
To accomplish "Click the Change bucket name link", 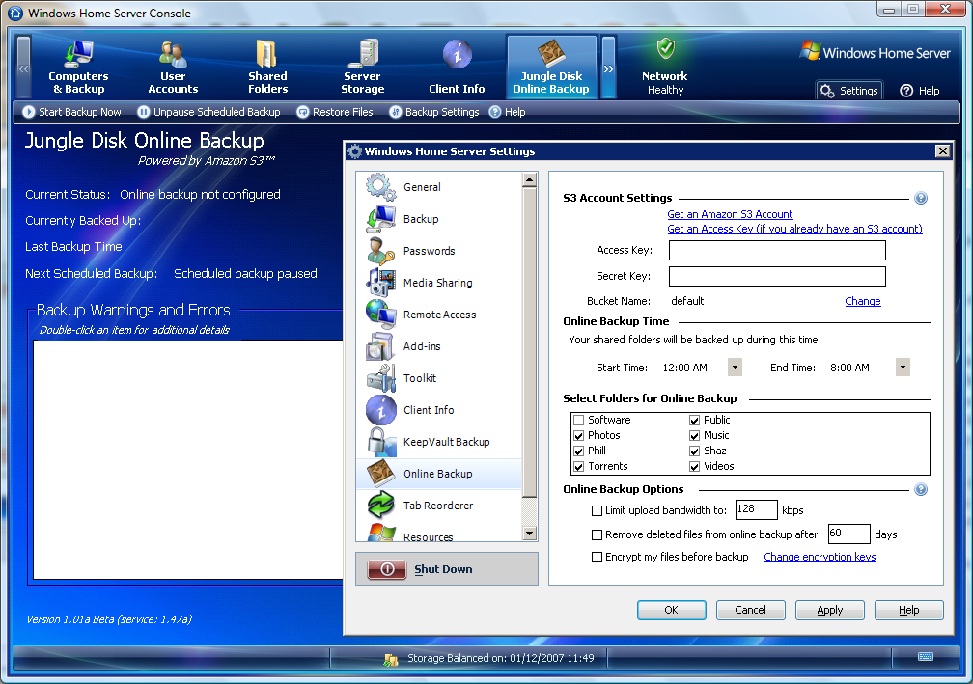I will pyautogui.click(x=863, y=301).
